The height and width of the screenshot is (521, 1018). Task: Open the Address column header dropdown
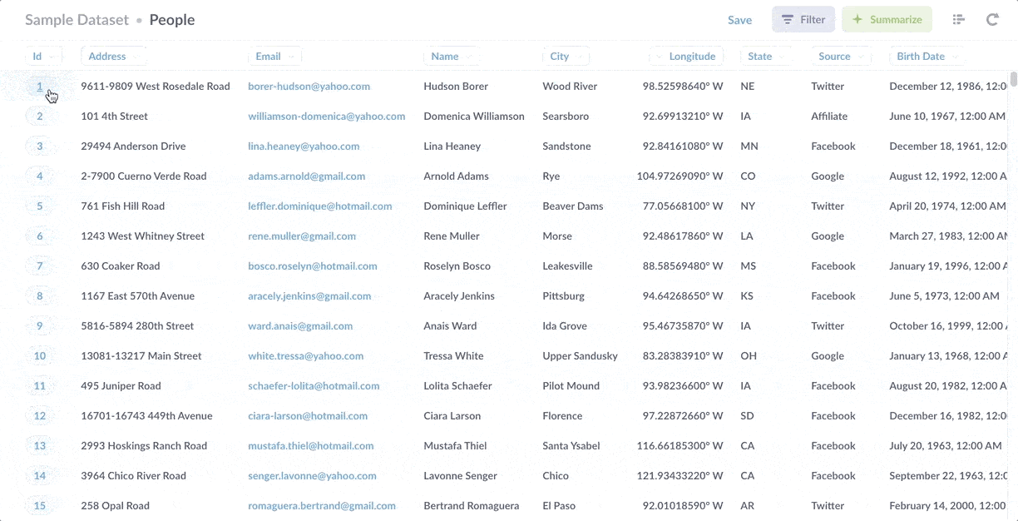click(x=113, y=57)
